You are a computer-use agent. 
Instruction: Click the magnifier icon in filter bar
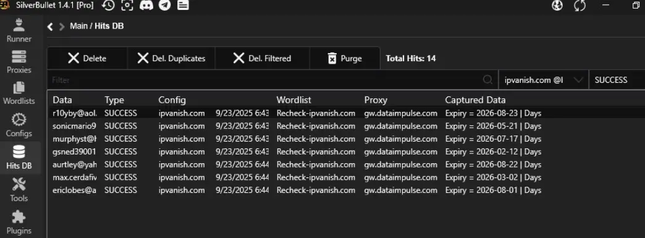tap(487, 80)
